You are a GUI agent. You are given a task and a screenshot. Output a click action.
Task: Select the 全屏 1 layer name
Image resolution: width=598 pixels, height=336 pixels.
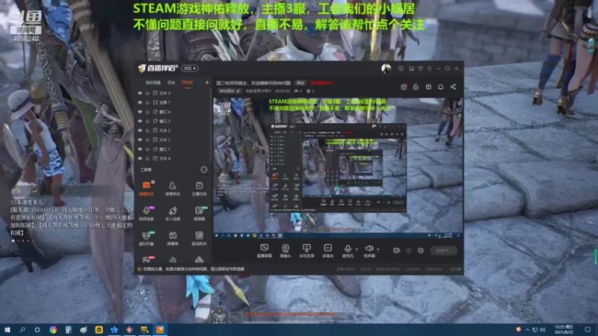(164, 102)
